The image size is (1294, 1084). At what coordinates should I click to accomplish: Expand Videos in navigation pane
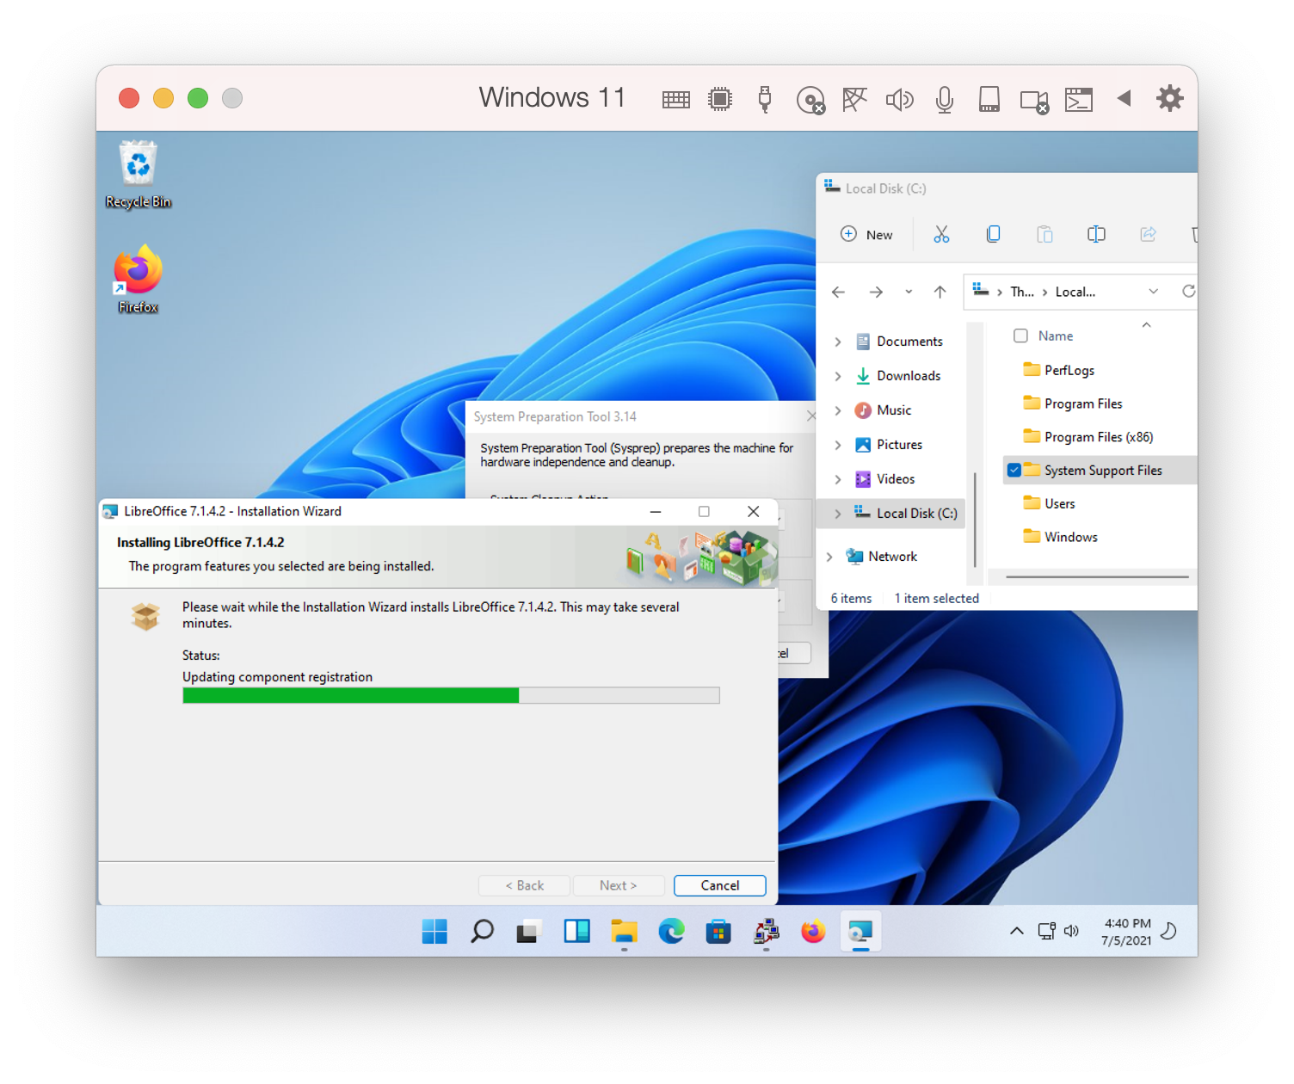click(838, 479)
